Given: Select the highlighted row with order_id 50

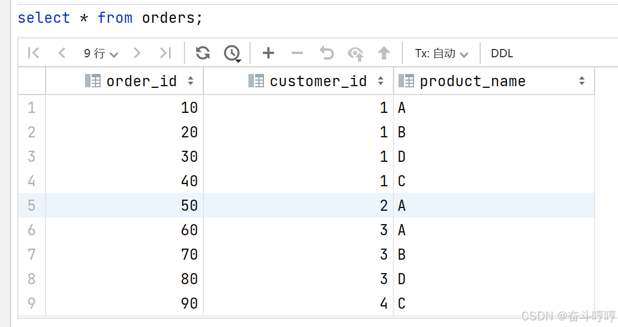Looking at the screenshot, I should (222, 205).
